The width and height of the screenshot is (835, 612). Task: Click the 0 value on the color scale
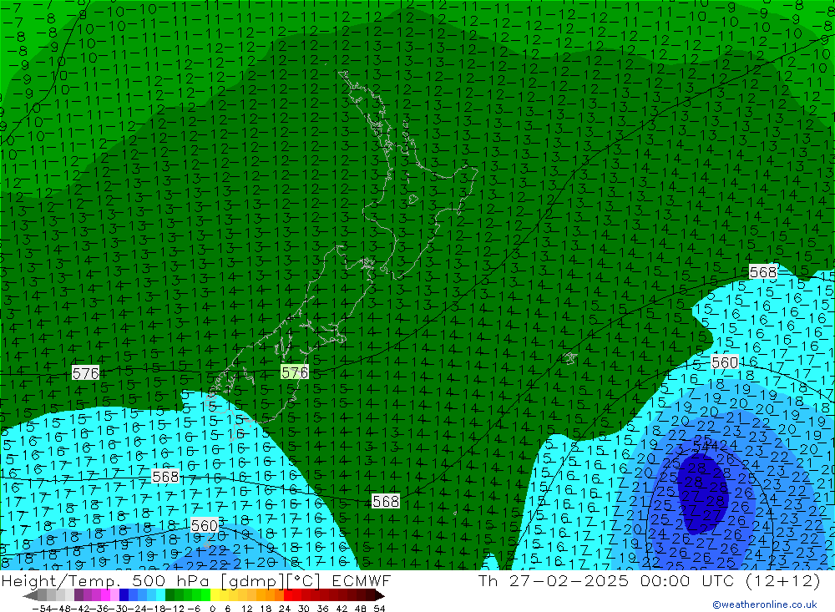coord(212,609)
